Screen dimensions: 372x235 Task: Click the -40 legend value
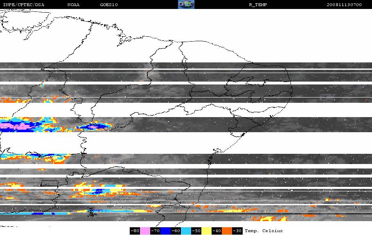[216, 231]
